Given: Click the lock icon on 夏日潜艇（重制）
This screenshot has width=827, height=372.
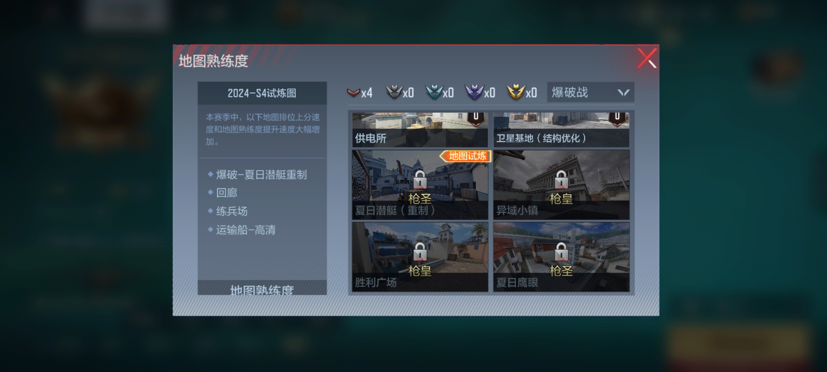Looking at the screenshot, I should click(420, 179).
